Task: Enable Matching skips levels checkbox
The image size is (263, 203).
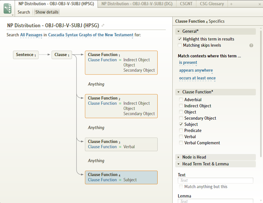Action: [x=180, y=45]
